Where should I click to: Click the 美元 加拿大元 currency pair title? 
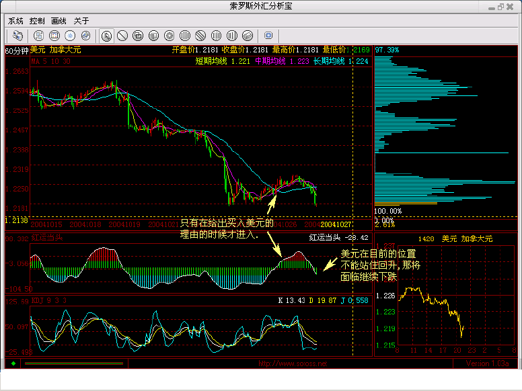coord(55,50)
